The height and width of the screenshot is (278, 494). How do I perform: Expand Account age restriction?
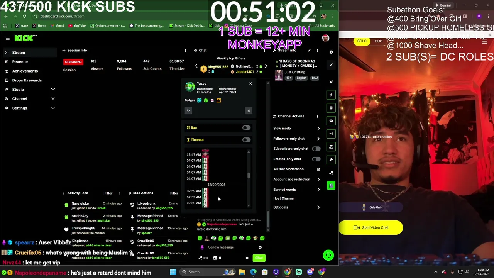pyautogui.click(x=318, y=180)
